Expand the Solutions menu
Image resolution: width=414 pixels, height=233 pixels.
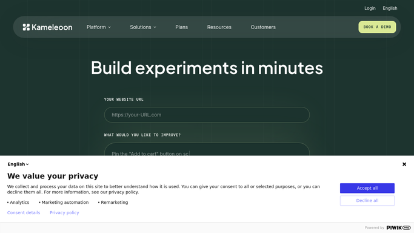pyautogui.click(x=143, y=27)
